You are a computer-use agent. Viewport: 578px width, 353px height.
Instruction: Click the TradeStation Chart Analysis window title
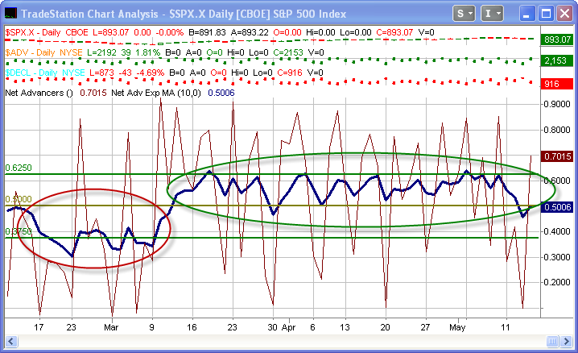click(x=184, y=14)
